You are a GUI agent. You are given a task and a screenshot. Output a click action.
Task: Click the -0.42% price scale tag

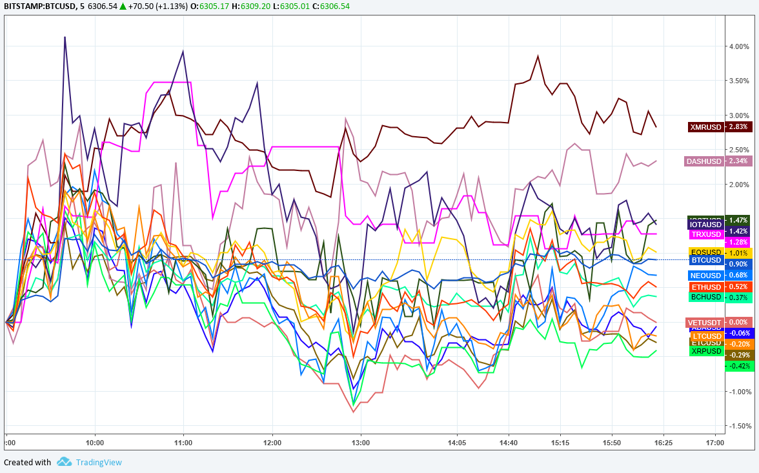coord(740,367)
